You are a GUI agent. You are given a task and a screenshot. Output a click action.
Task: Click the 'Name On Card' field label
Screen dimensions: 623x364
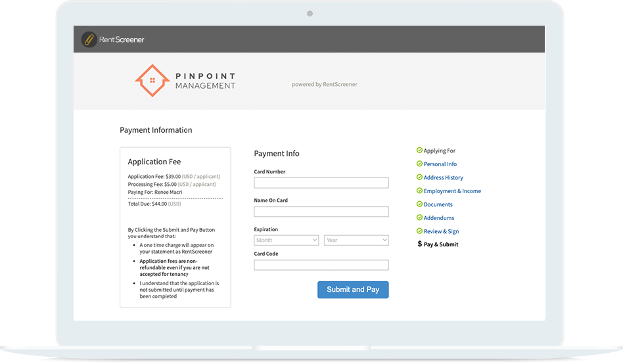(x=271, y=200)
